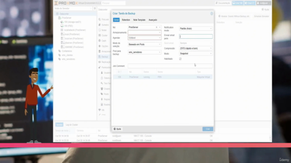Image resolution: width=291 pixels, height=163 pixels.
Task: Click the HA heartbeat icon in the menu
Action: pos(100,110)
